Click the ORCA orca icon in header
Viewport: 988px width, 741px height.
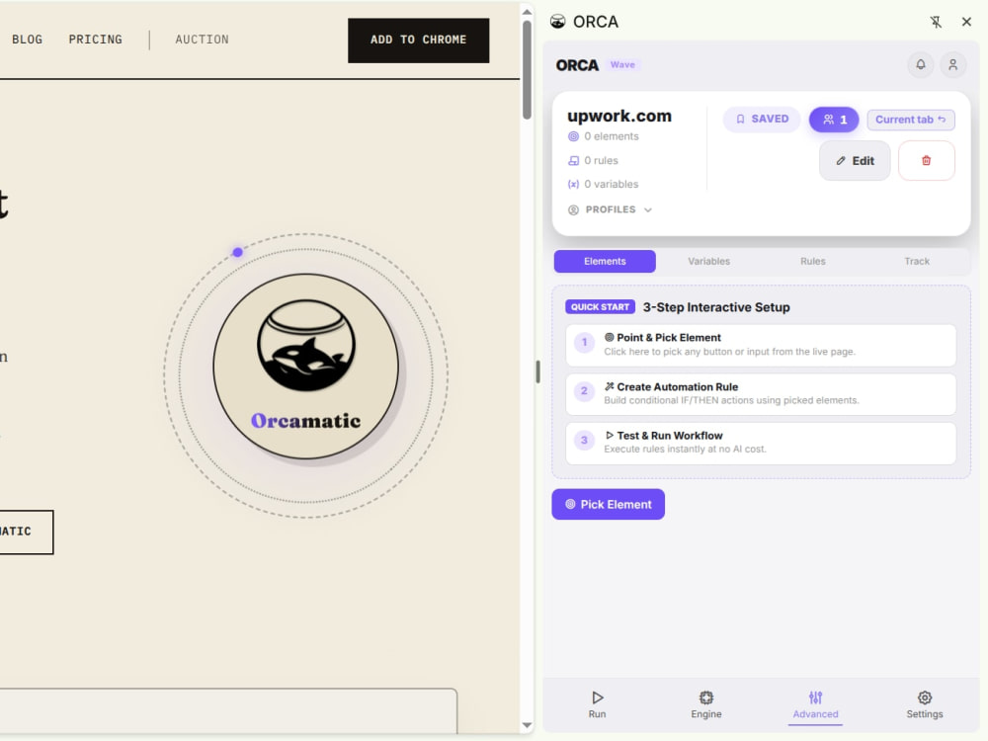(x=557, y=22)
